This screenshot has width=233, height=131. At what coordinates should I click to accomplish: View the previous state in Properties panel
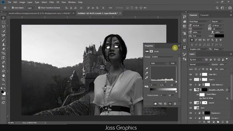[160, 104]
